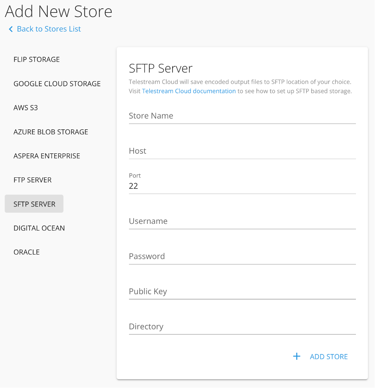Select ASPERA ENTERPRISE store type
This screenshot has height=388, width=375.
click(47, 156)
